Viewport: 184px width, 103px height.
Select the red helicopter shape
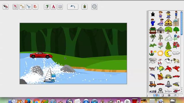[x=176, y=91]
